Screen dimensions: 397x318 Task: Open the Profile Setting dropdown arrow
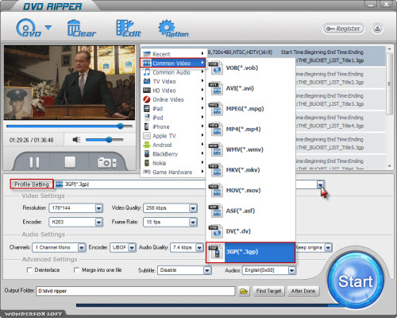tap(320, 184)
